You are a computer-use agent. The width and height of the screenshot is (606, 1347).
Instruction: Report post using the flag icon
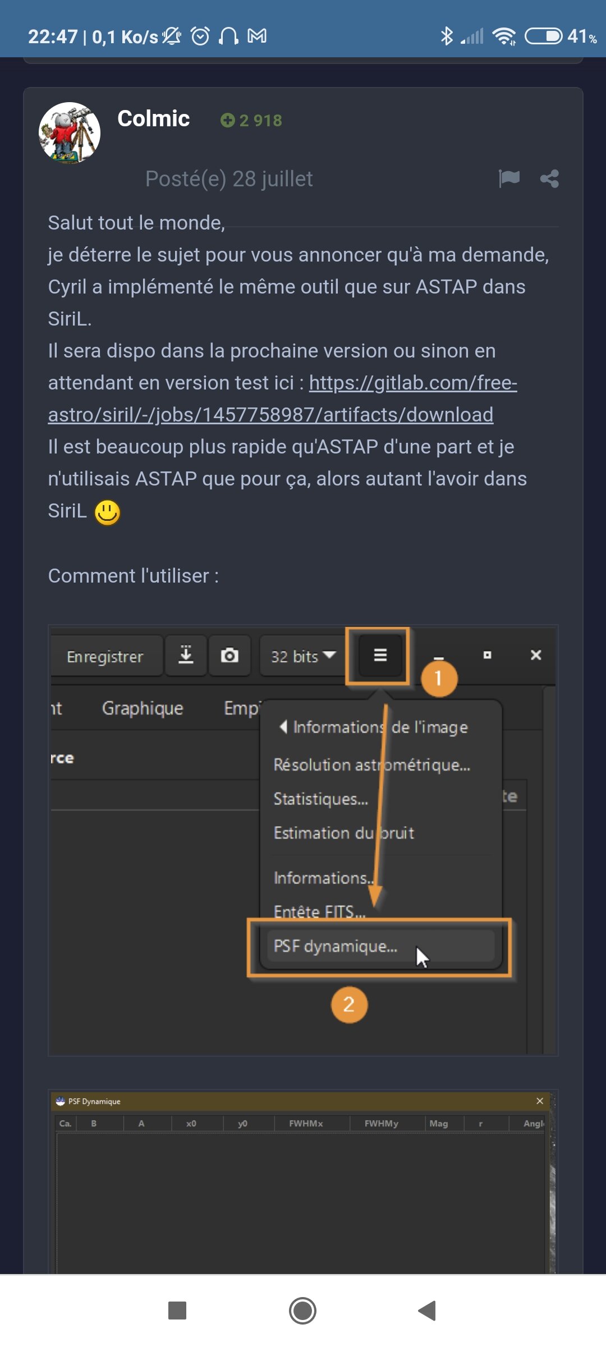(509, 179)
